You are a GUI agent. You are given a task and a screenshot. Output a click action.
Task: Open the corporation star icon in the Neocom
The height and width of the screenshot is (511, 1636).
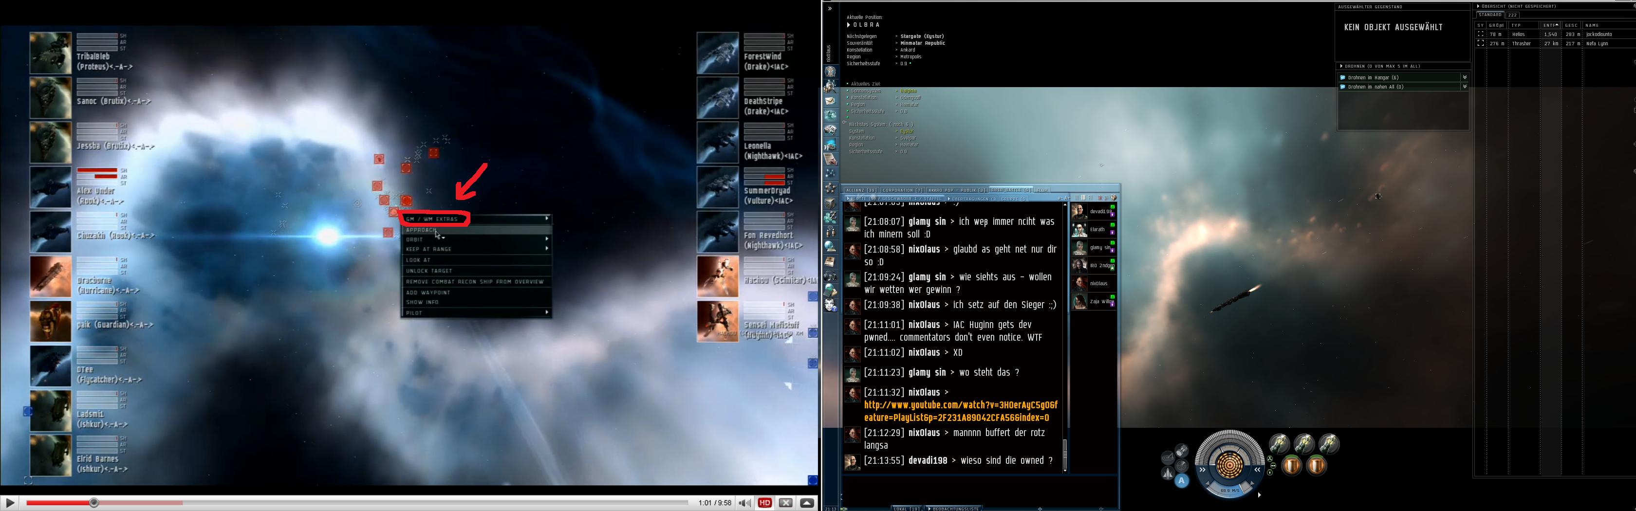point(830,188)
